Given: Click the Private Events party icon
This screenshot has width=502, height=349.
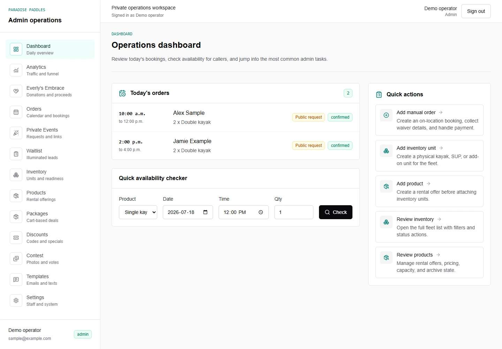Looking at the screenshot, I should click(16, 133).
